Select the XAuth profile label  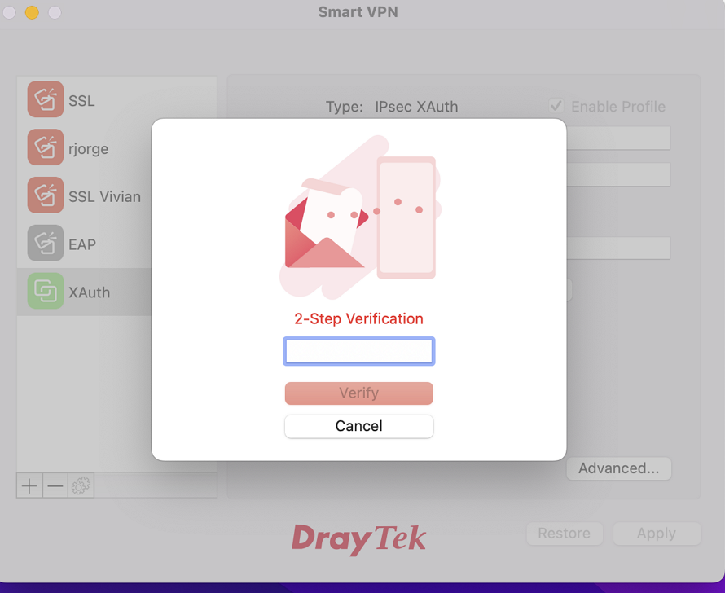tap(90, 292)
